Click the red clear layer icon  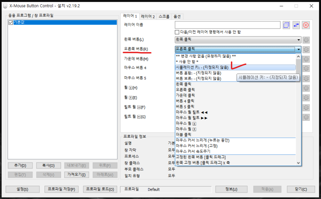(x=306, y=25)
